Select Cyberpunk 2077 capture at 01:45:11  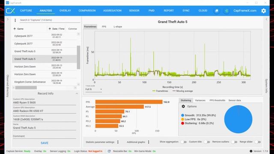pyautogui.click(x=45, y=36)
